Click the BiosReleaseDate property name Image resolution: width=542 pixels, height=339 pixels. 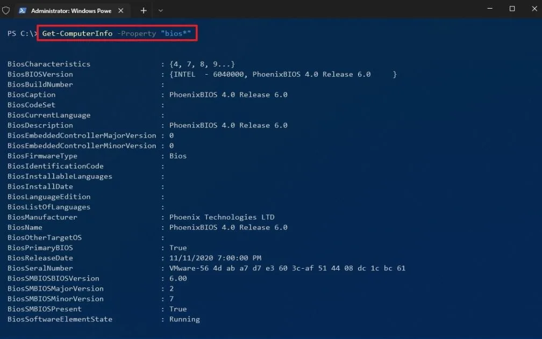[40, 258]
